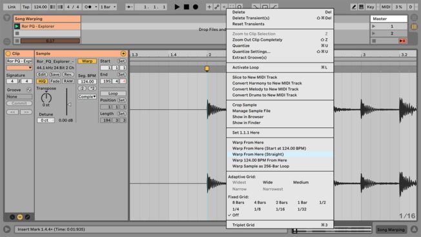The height and width of the screenshot is (237, 421).
Task: Click the yellow warp marker on the timeline
Action: (207, 68)
